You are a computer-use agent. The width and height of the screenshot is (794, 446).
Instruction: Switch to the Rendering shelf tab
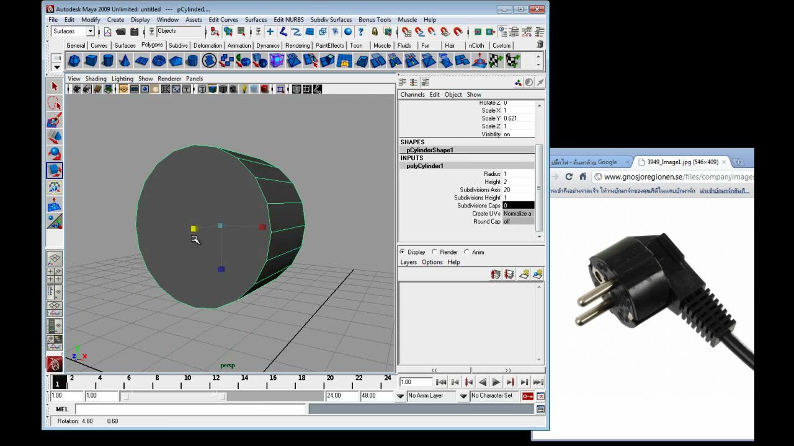point(297,45)
